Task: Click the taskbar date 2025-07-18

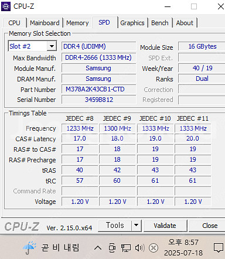Action: pyautogui.click(x=183, y=253)
